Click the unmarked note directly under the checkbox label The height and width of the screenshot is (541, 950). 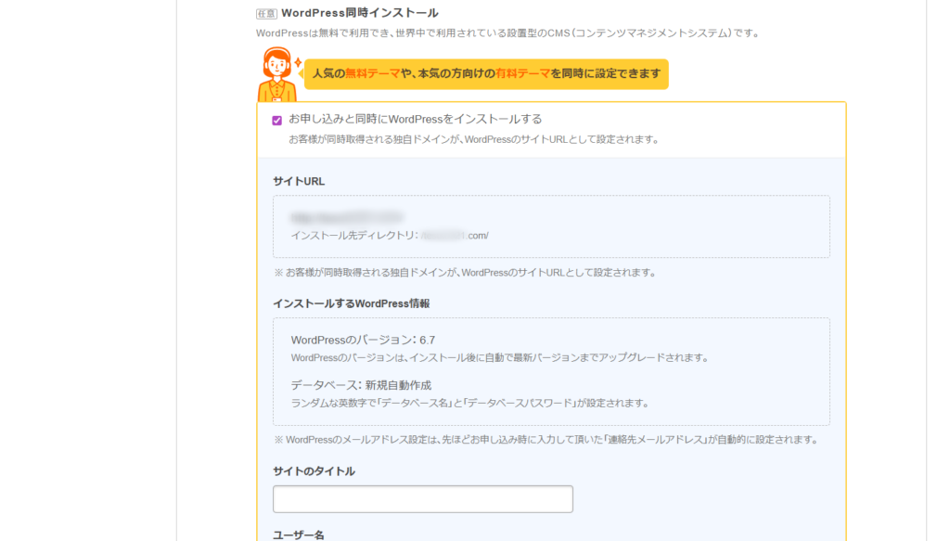474,139
